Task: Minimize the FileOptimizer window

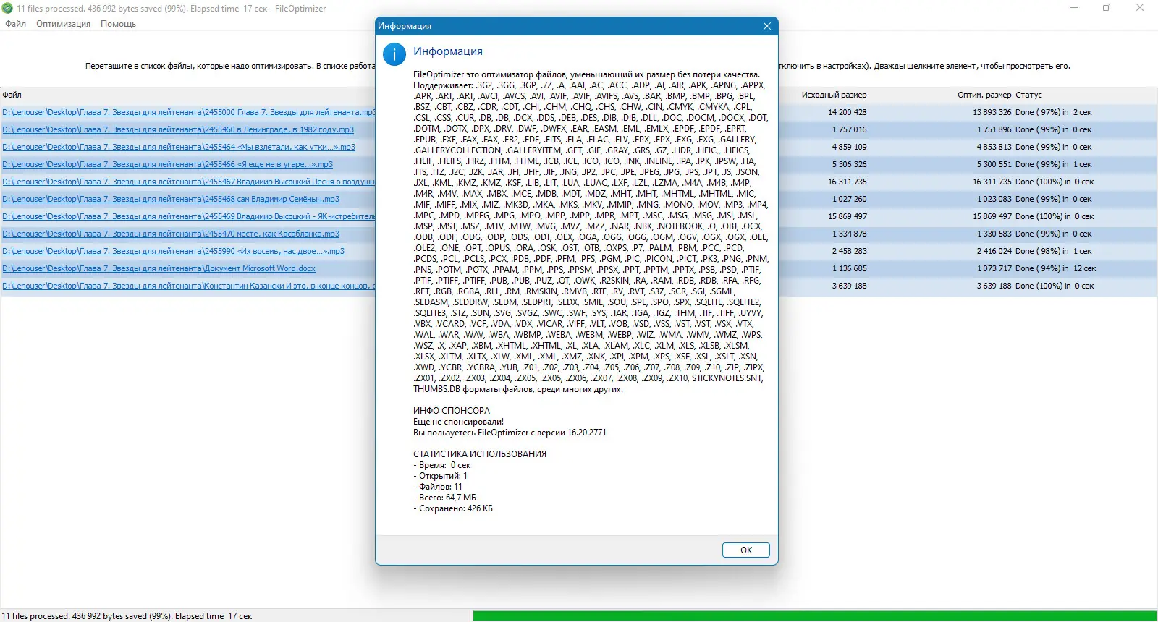Action: [x=1074, y=8]
